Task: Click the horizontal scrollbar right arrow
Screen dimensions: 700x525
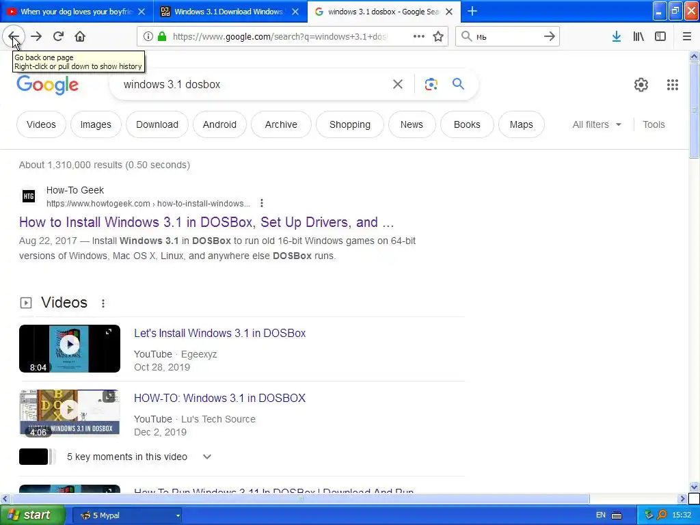Action: 683,498
